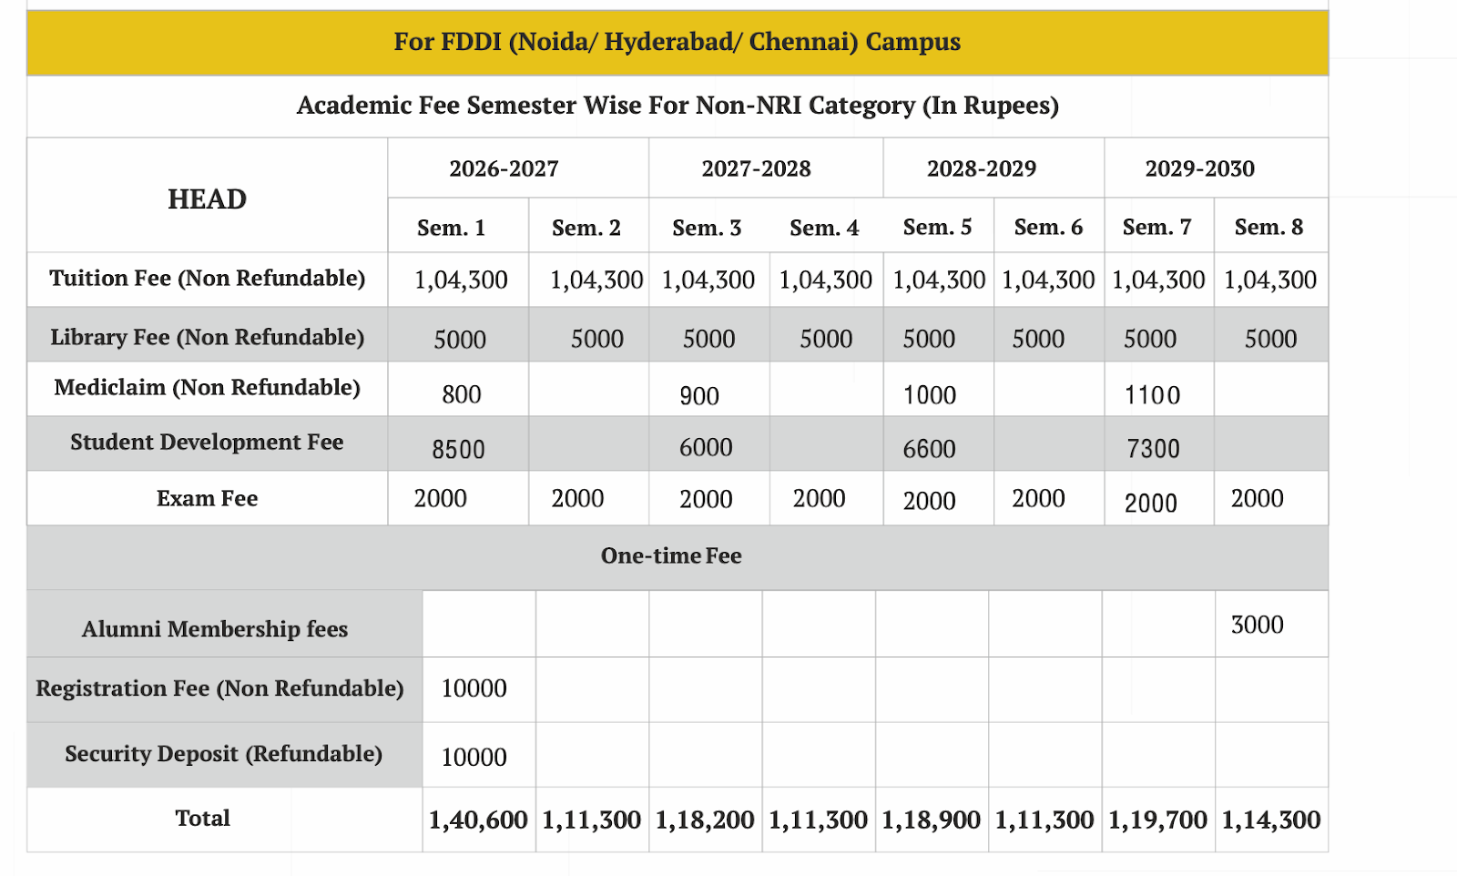Click the Library Fee (Non Refundable) row label
Image resolution: width=1457 pixels, height=876 pixels.
click(x=207, y=338)
